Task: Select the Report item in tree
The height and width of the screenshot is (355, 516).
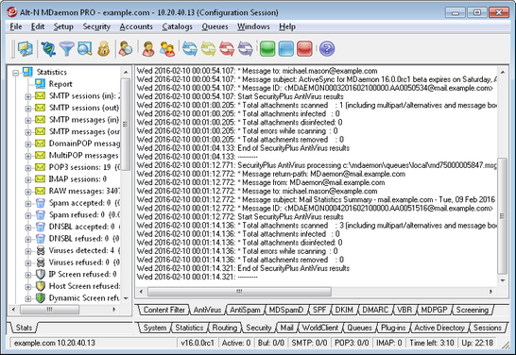Action: pyautogui.click(x=60, y=84)
